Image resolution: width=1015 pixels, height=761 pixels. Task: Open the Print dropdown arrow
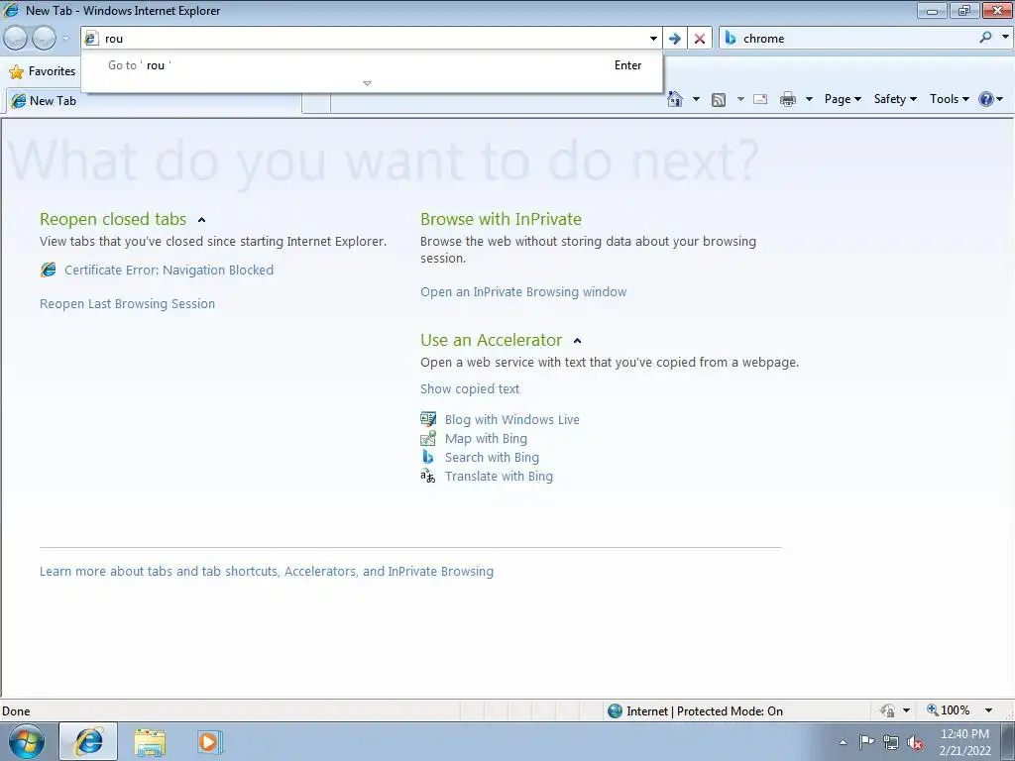809,99
